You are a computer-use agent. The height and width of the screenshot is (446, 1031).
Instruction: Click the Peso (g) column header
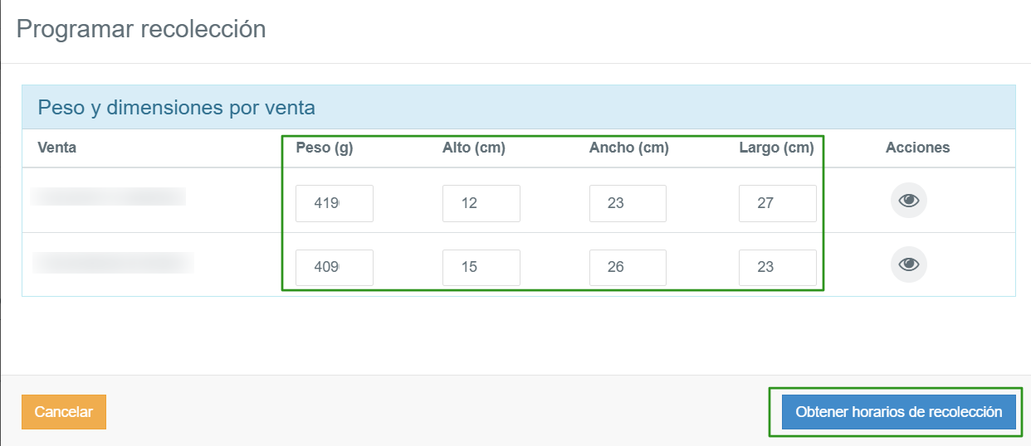pos(325,148)
